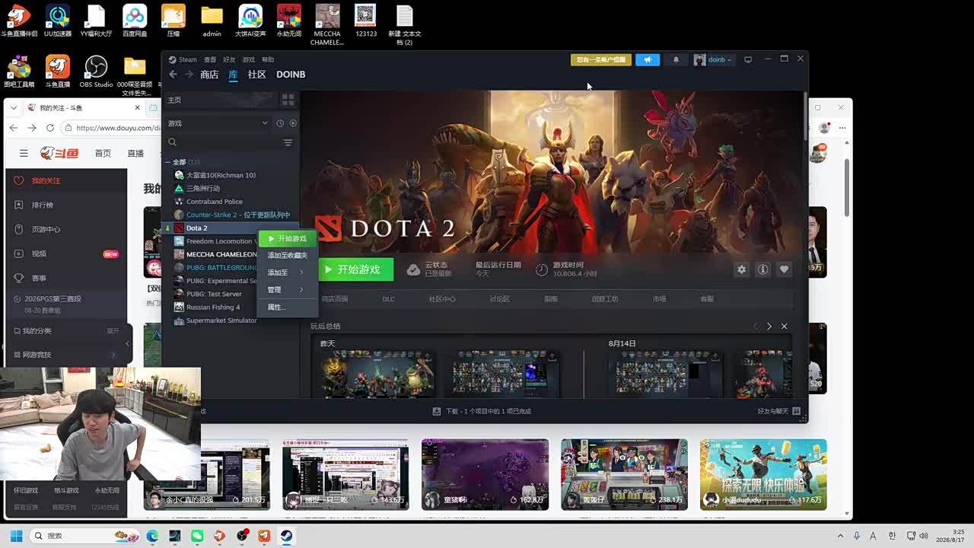Open 属性 from the context menu
The height and width of the screenshot is (548, 974).
(x=288, y=307)
